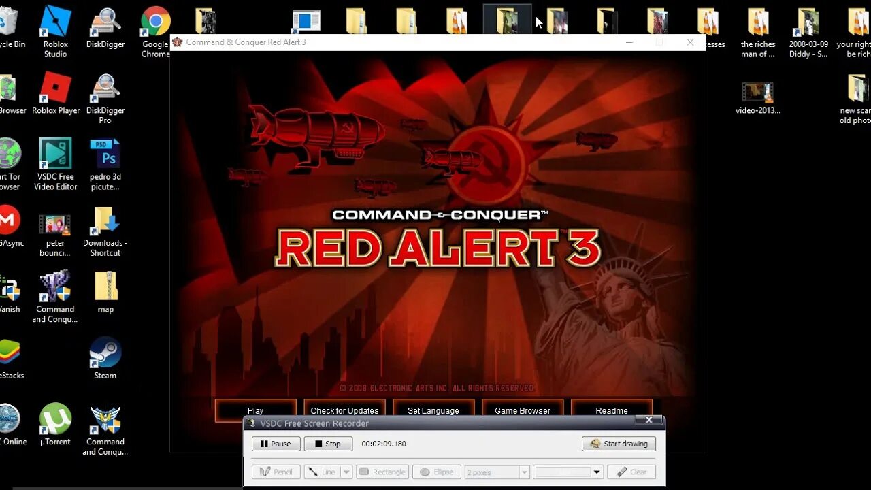Viewport: 871px width, 490px height.
Task: Click Check for Updates in the launcher
Action: click(344, 410)
